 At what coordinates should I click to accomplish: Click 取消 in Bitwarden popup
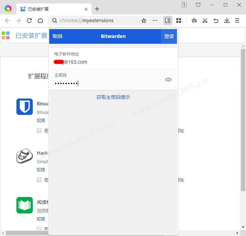[x=57, y=36]
